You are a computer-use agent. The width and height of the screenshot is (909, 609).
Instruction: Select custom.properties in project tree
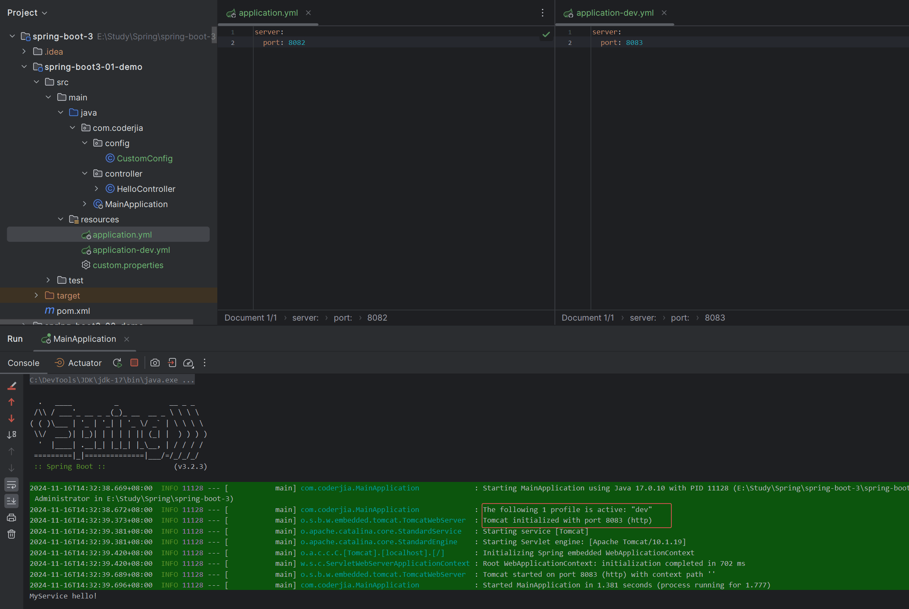(x=128, y=265)
